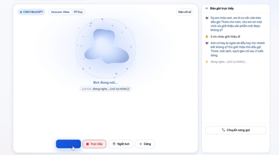
Task: Click the CSKH WorkGPT status badge
Action: [x=31, y=12]
